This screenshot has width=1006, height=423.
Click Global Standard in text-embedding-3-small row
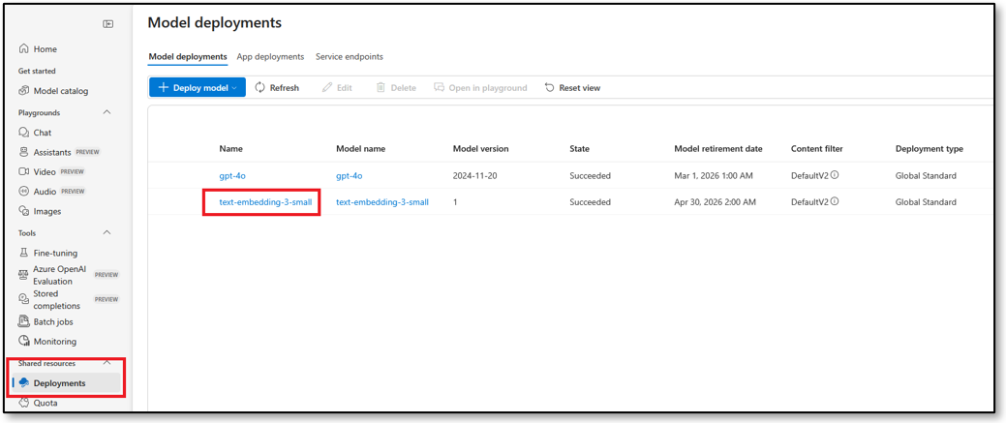point(926,201)
